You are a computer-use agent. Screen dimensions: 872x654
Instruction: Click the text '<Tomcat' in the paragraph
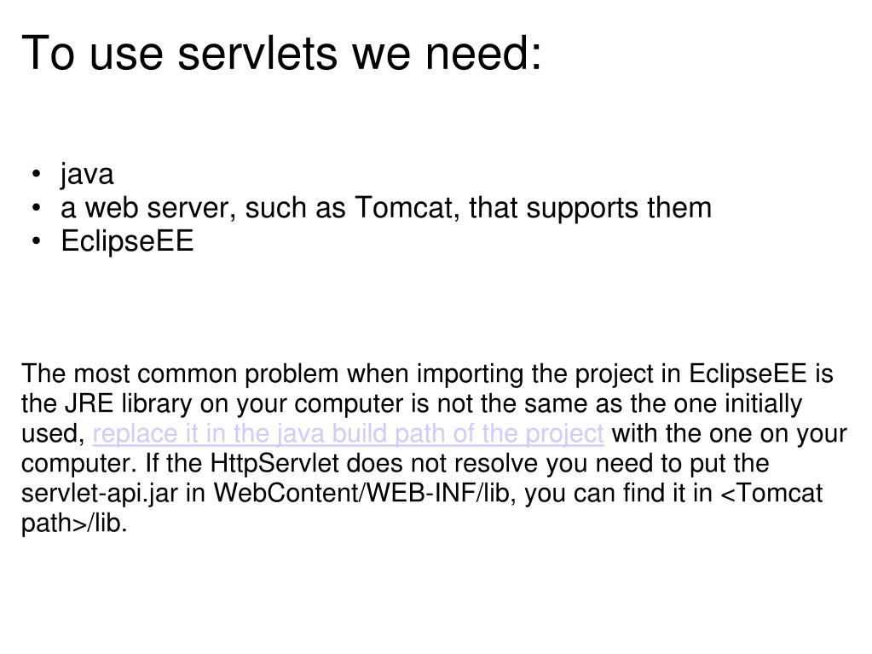tap(771, 494)
